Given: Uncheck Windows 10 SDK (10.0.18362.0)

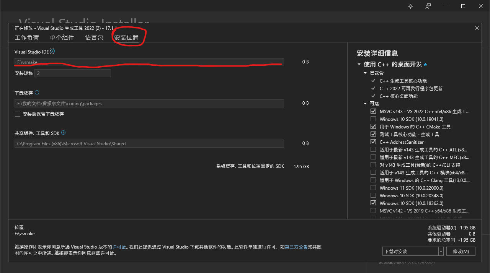Looking at the screenshot, I should [x=373, y=203].
